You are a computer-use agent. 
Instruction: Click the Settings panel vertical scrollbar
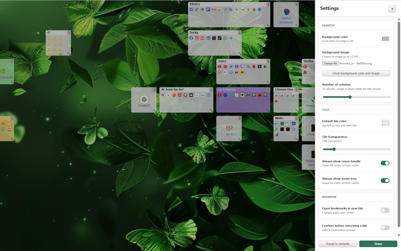pos(399,124)
